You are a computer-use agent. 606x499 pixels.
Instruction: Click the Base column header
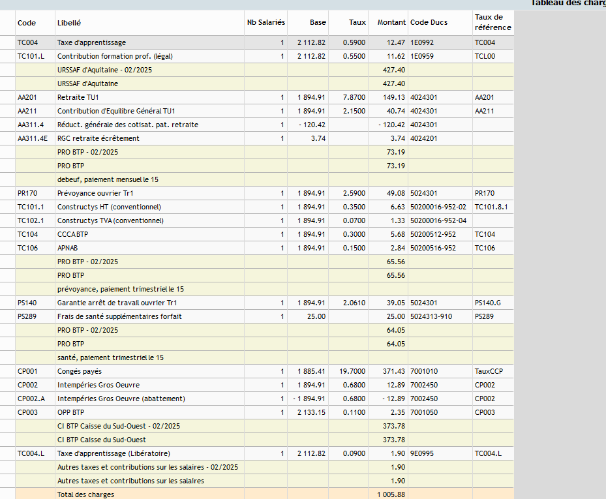click(308, 23)
